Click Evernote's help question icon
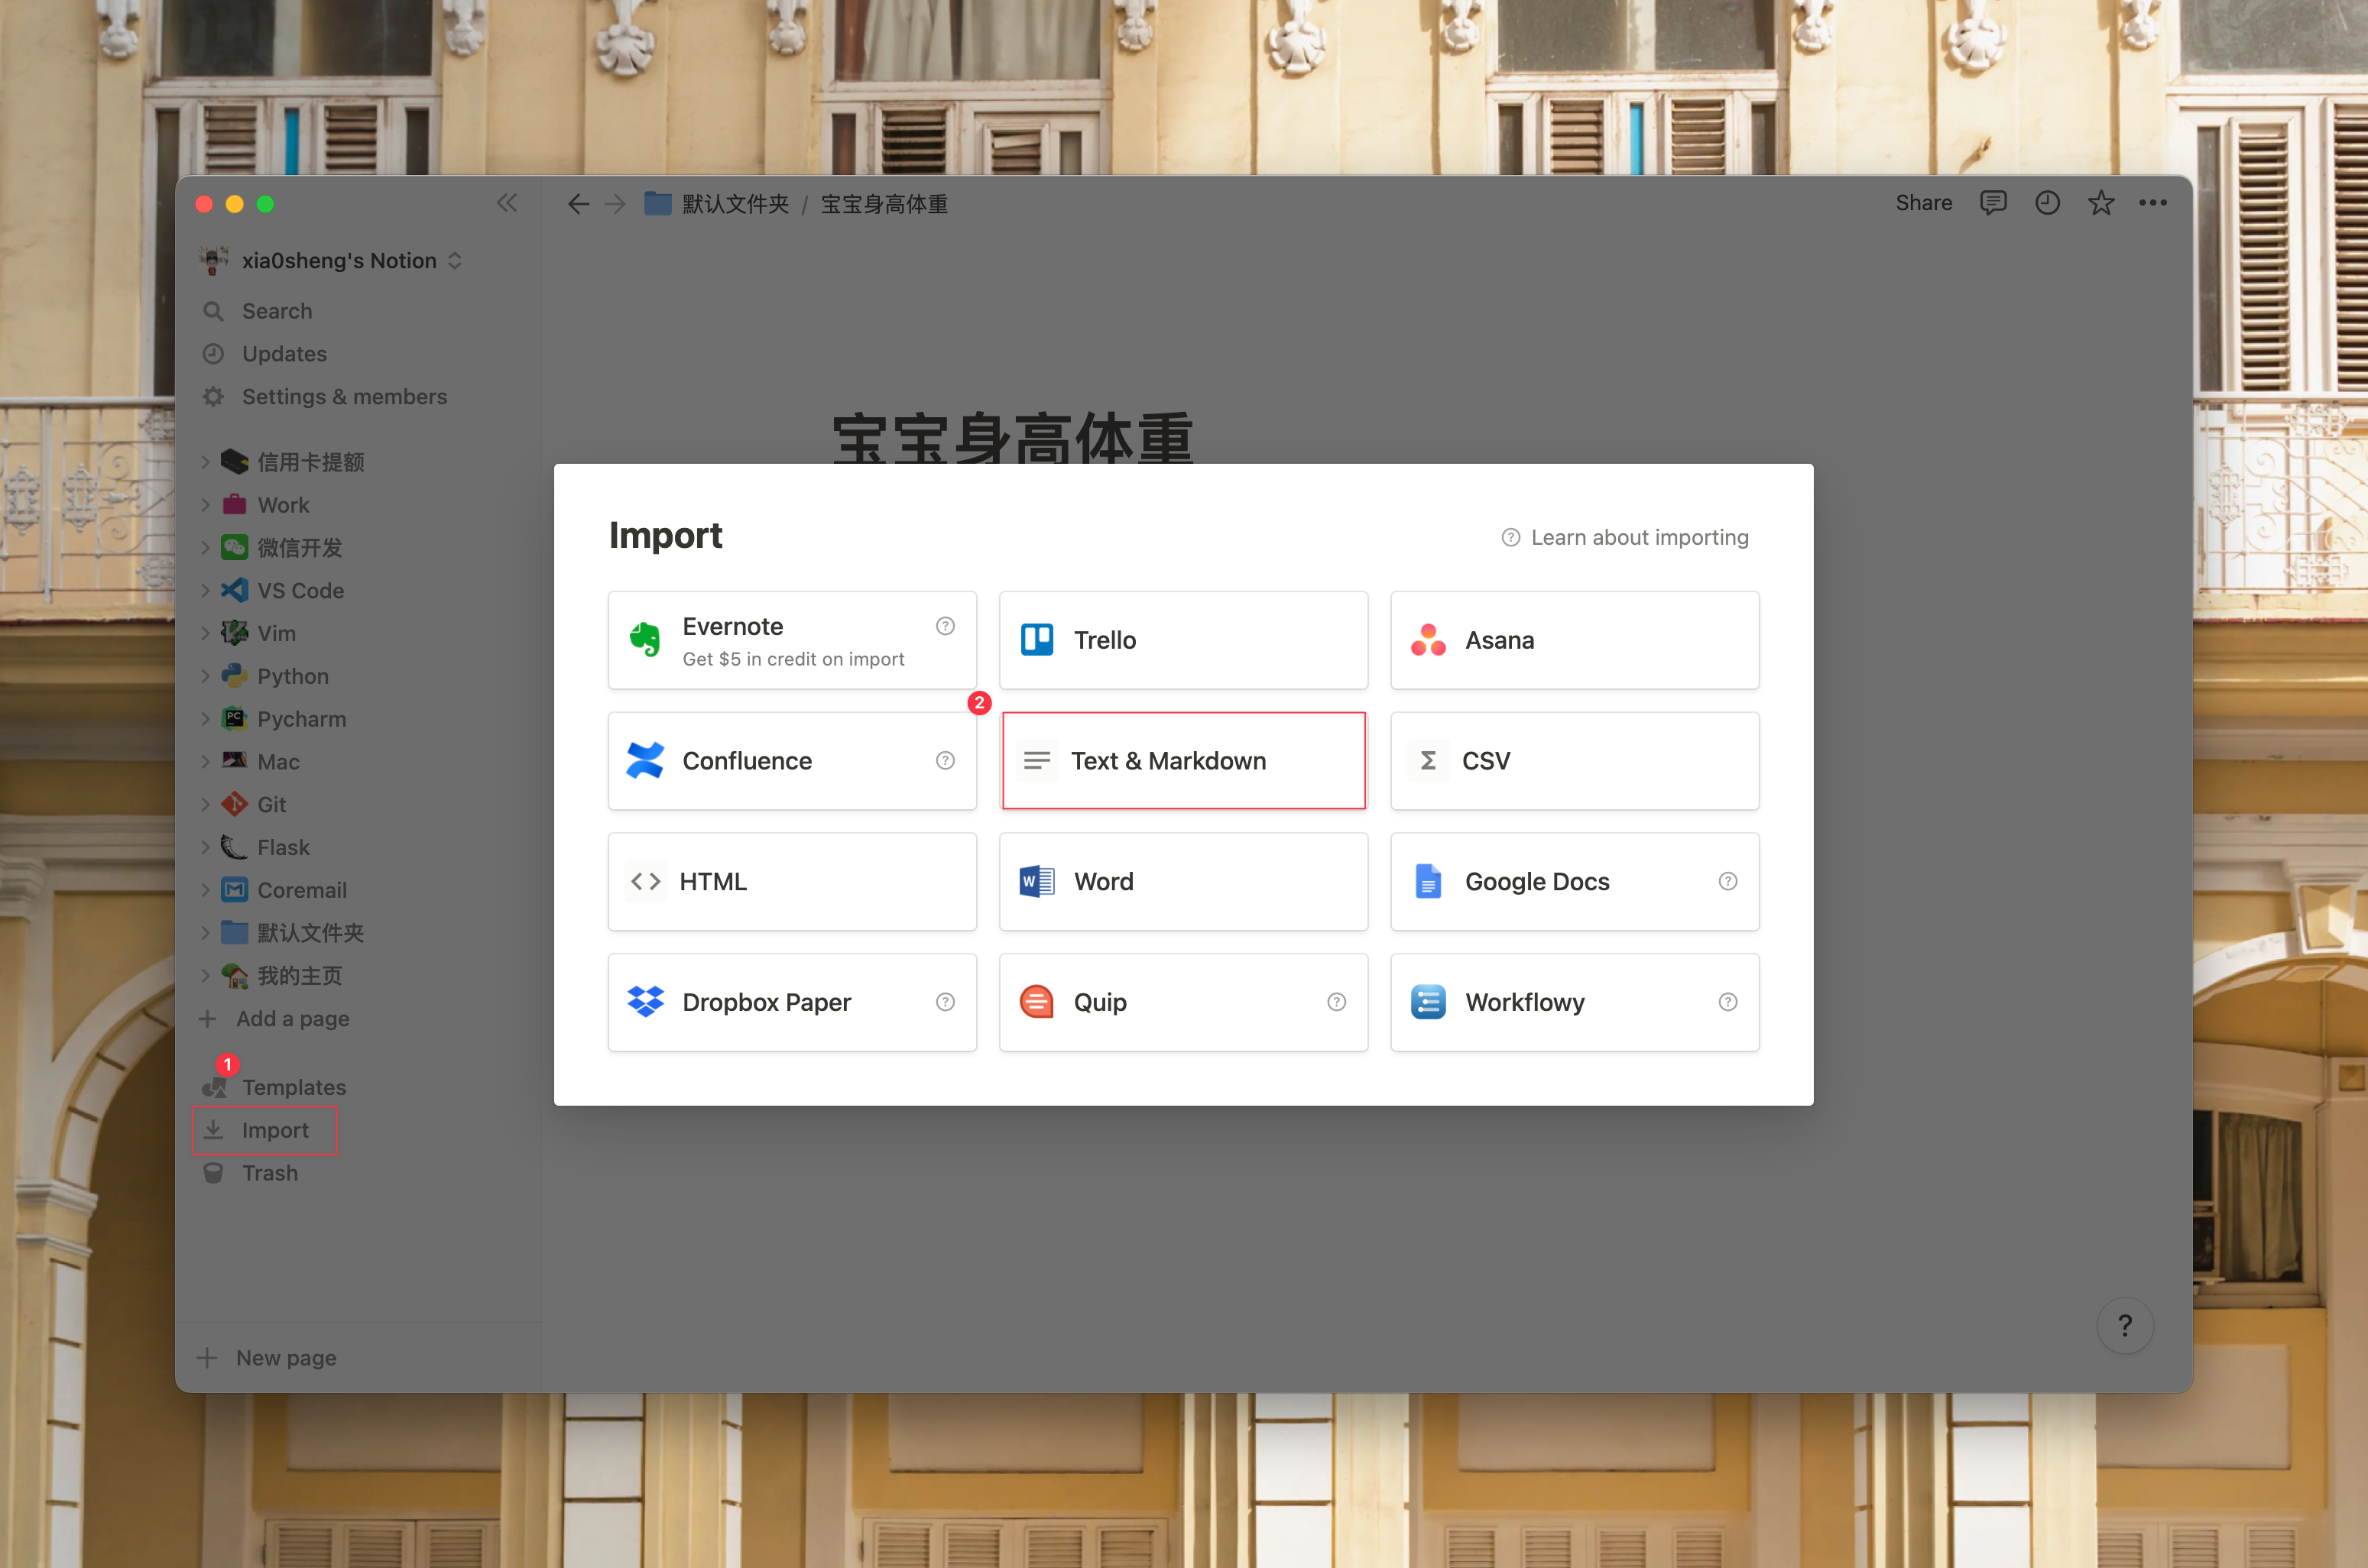Image resolution: width=2368 pixels, height=1568 pixels. click(944, 626)
